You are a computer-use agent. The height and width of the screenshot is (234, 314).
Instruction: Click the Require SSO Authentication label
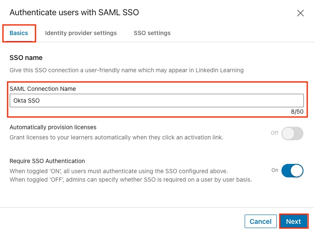tap(47, 161)
